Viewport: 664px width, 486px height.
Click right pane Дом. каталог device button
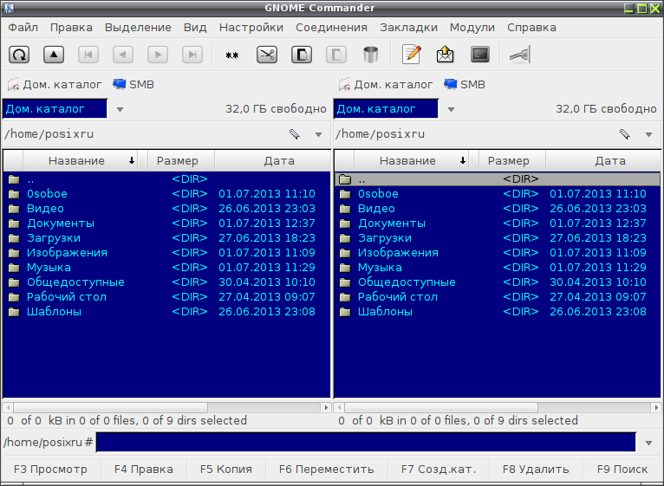pyautogui.click(x=386, y=85)
